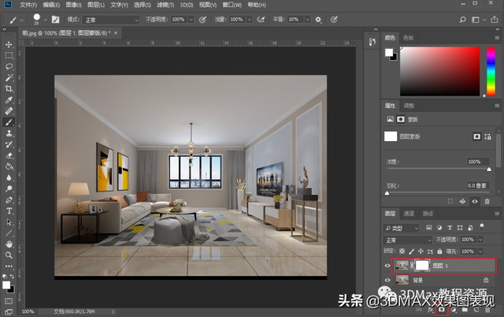Image resolution: width=504 pixels, height=317 pixels.
Task: Select the Zoom tool
Action: 9,255
